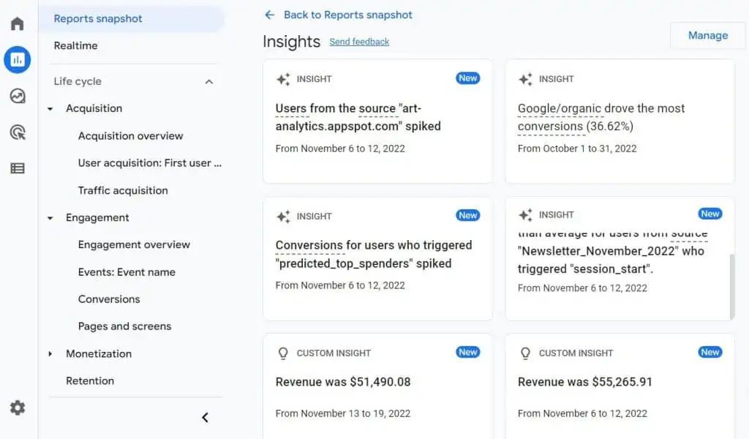Open the Home icon in left navigation
Screen dimensions: 749x439
click(x=17, y=23)
